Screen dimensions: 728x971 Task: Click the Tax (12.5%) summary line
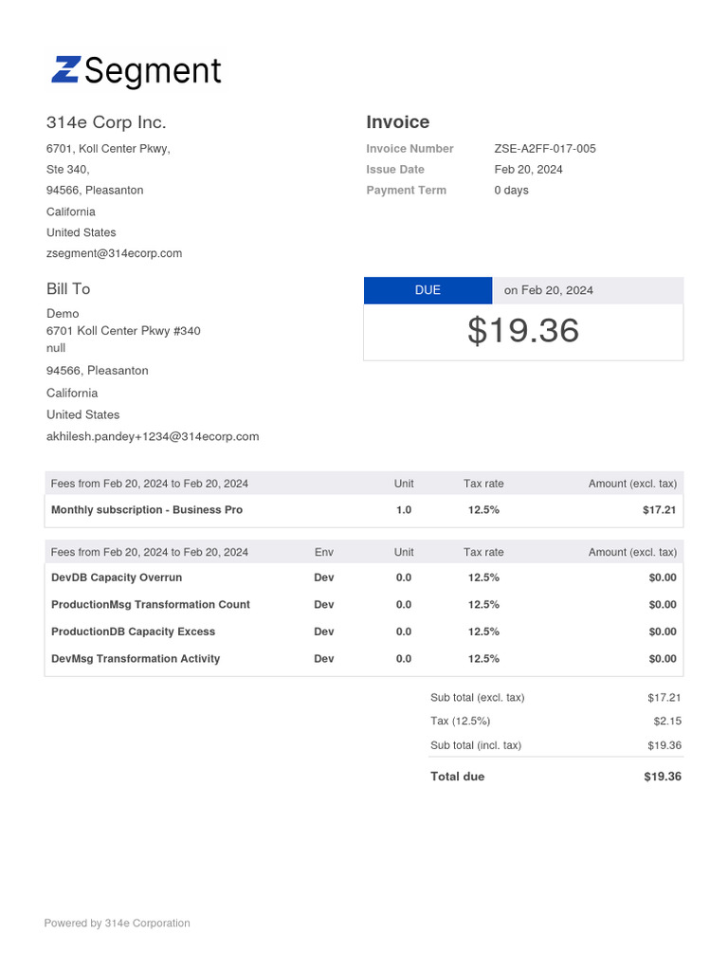(460, 722)
